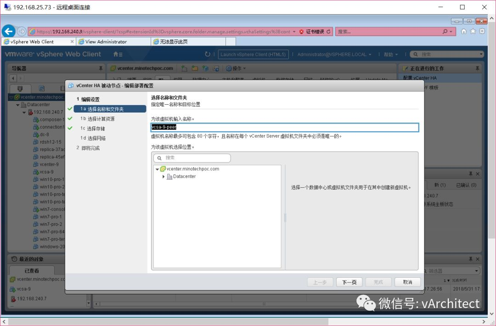Viewport: 496px width, 326px height.
Task: Go to step 1b 选择计算资源
Action: tap(97, 119)
